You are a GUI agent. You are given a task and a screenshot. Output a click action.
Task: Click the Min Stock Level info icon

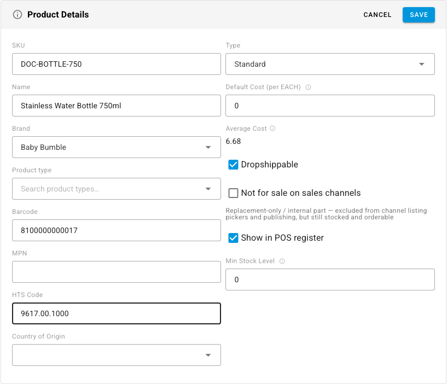pyautogui.click(x=282, y=261)
